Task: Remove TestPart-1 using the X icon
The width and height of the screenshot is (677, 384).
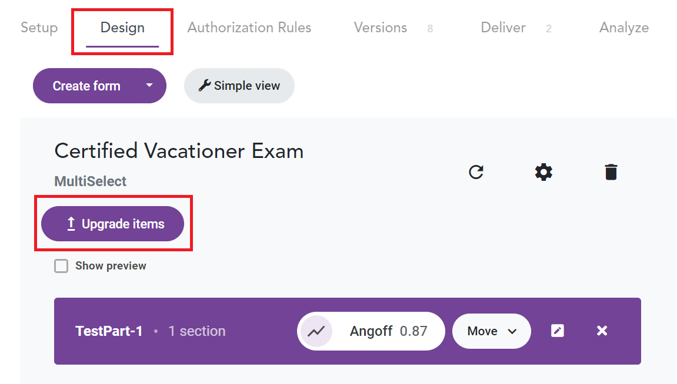Action: coord(602,331)
